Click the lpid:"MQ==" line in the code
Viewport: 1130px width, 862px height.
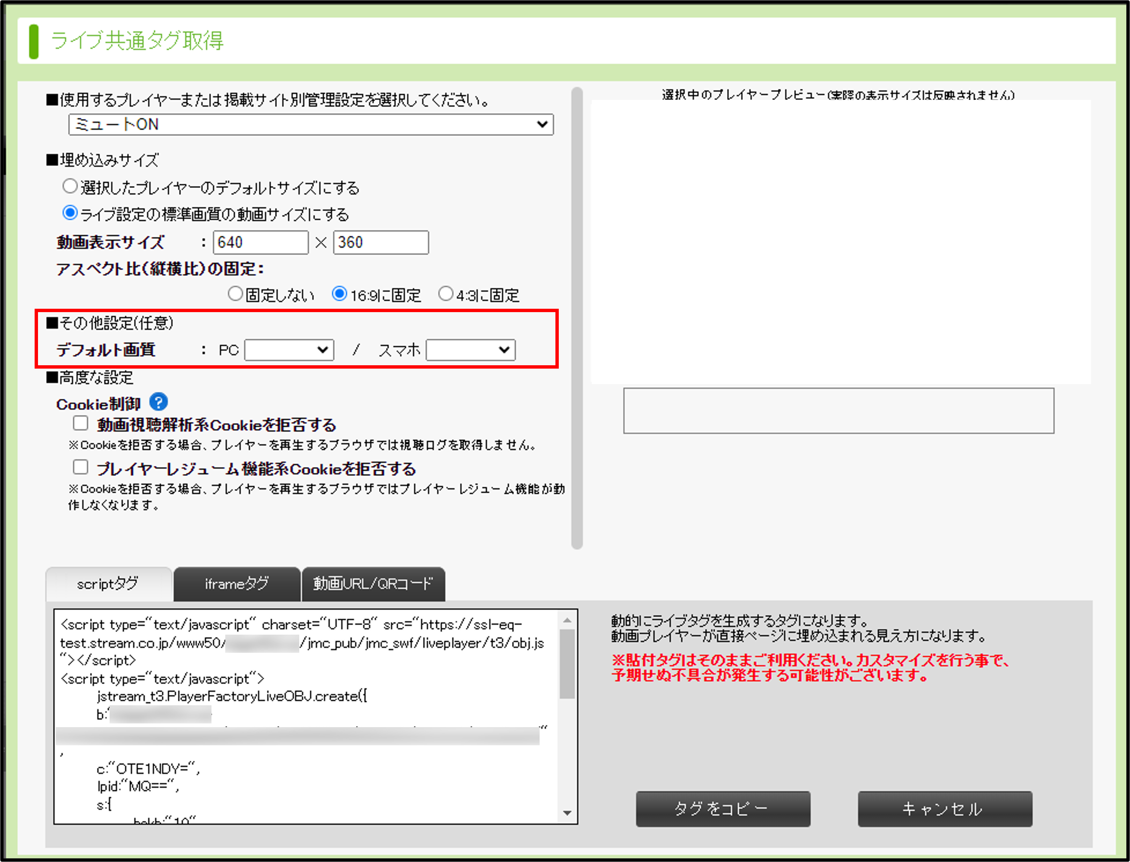138,786
